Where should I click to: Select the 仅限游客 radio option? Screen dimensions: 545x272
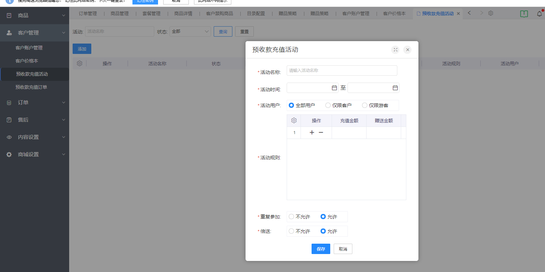tap(364, 105)
